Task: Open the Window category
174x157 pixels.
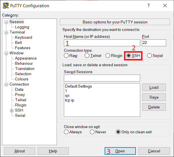Action: pos(16,53)
